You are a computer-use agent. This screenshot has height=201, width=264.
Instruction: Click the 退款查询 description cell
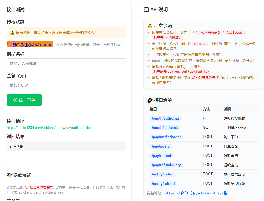[x=231, y=165]
